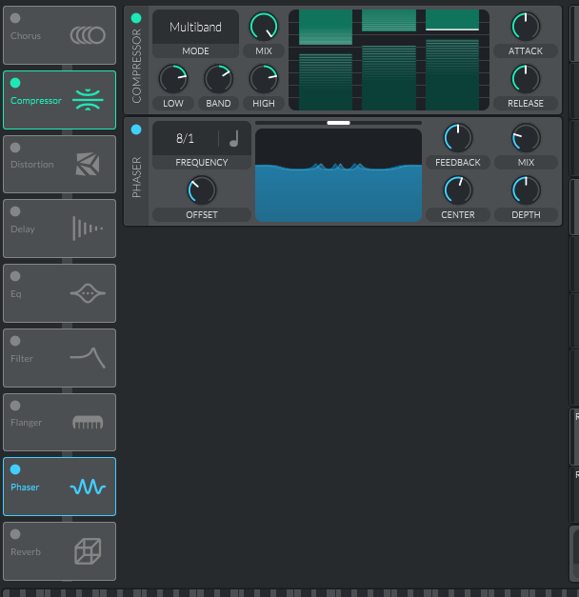Disable the Phaser in the effects list
Viewport: 579px width, 597px height.
click(15, 469)
